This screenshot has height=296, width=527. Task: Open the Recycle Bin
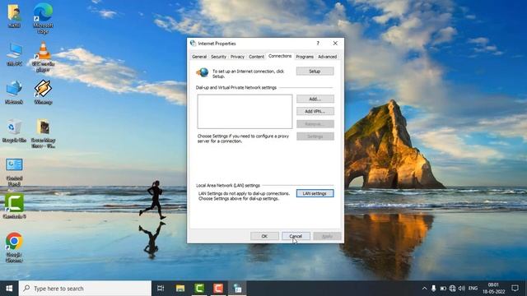click(14, 131)
